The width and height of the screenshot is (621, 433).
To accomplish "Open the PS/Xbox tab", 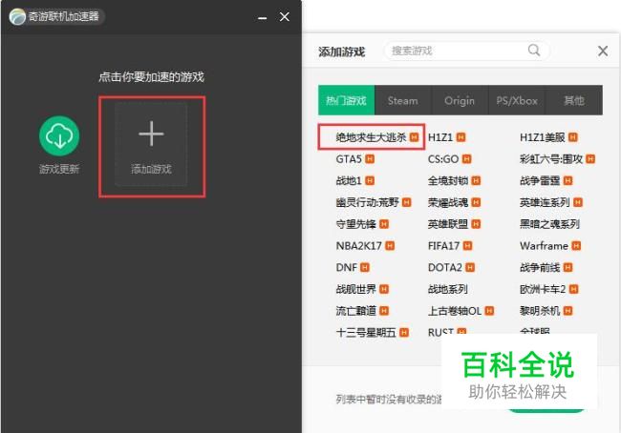I will [x=517, y=100].
